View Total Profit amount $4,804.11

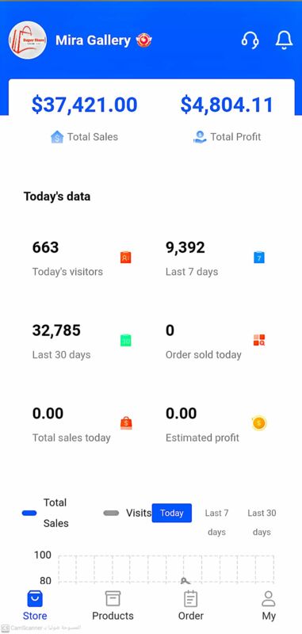point(227,105)
